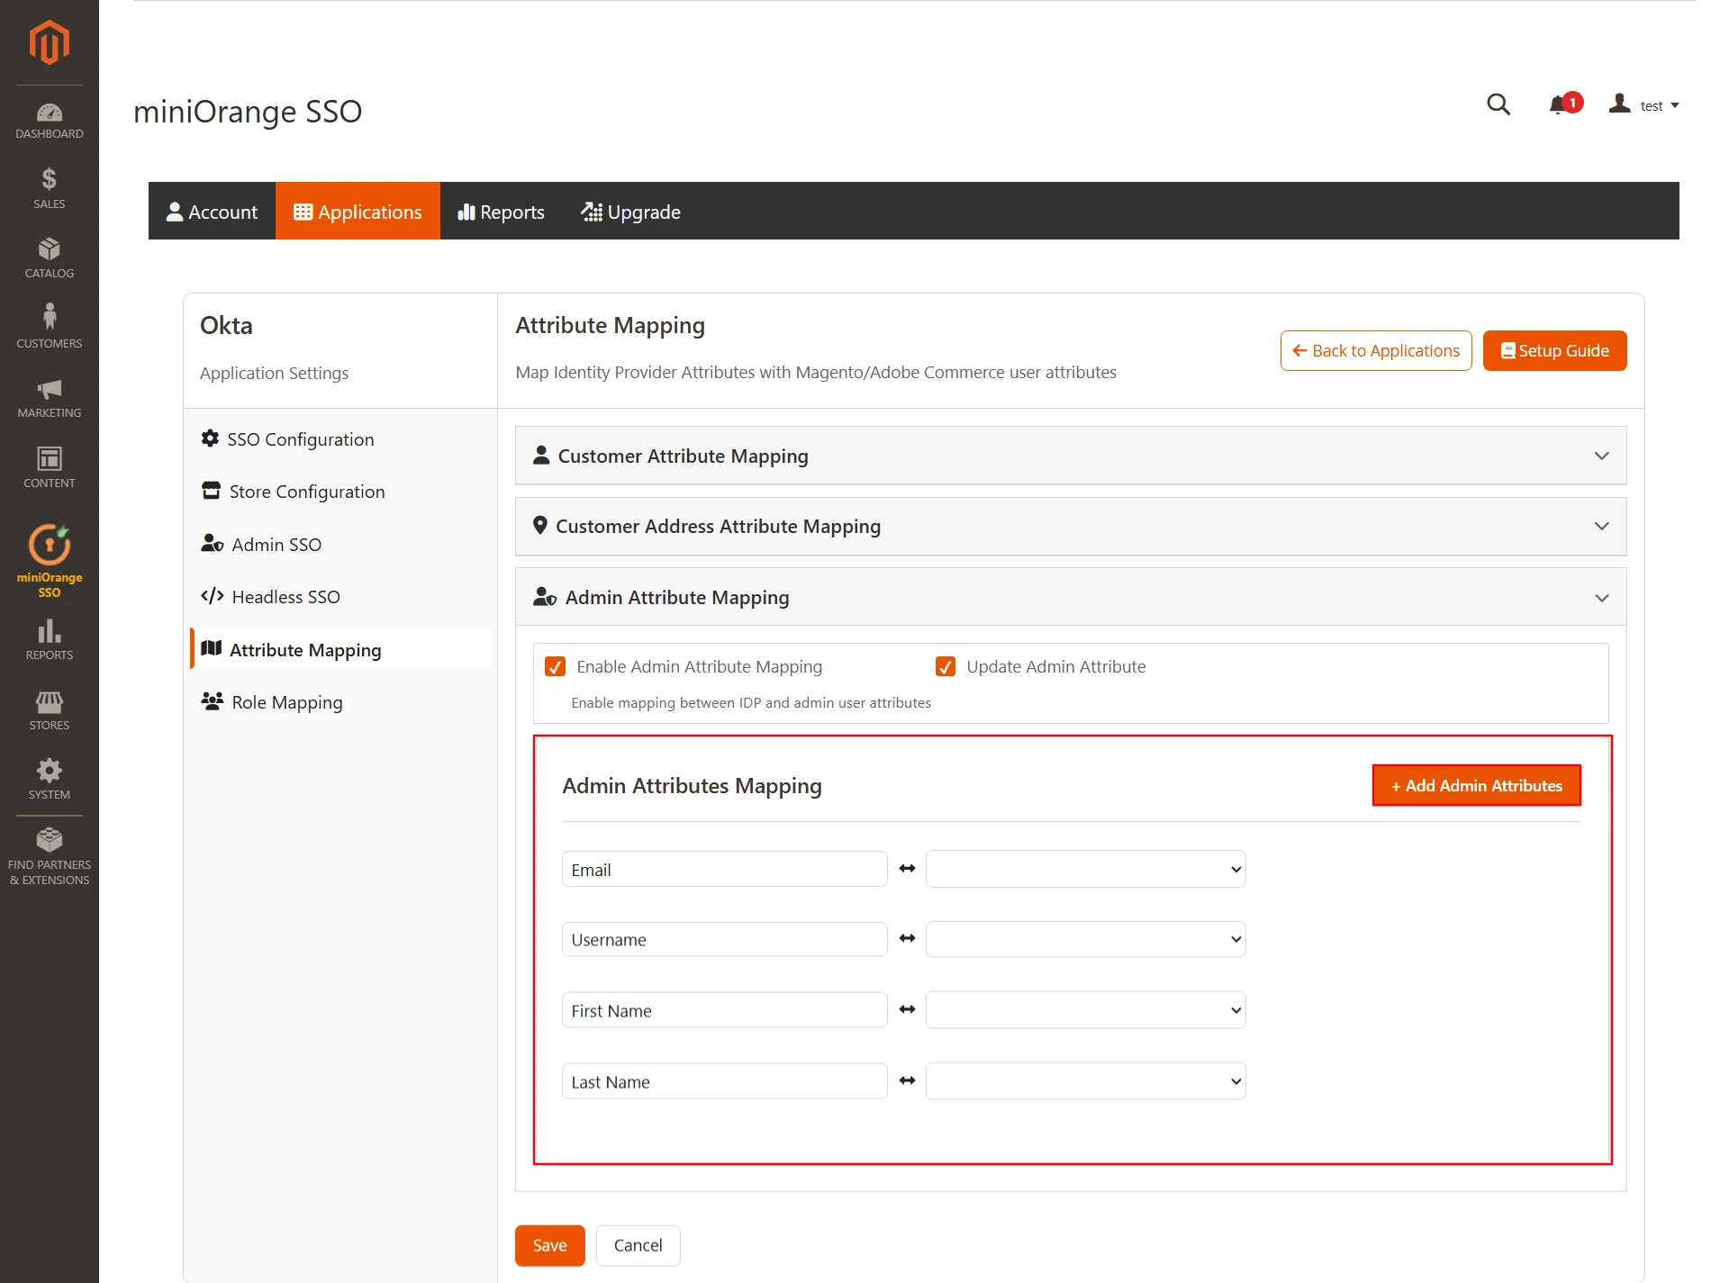Click the Add Admin Attributes button
The width and height of the screenshot is (1729, 1283).
[1475, 785]
